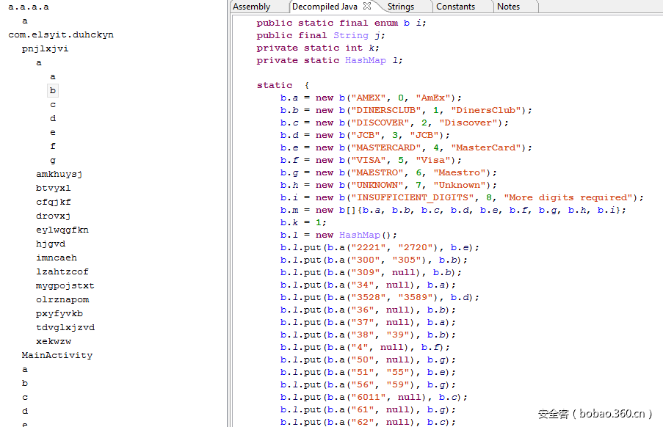
Task: Select the com.elsyit.duhckyn package node
Action: click(61, 34)
